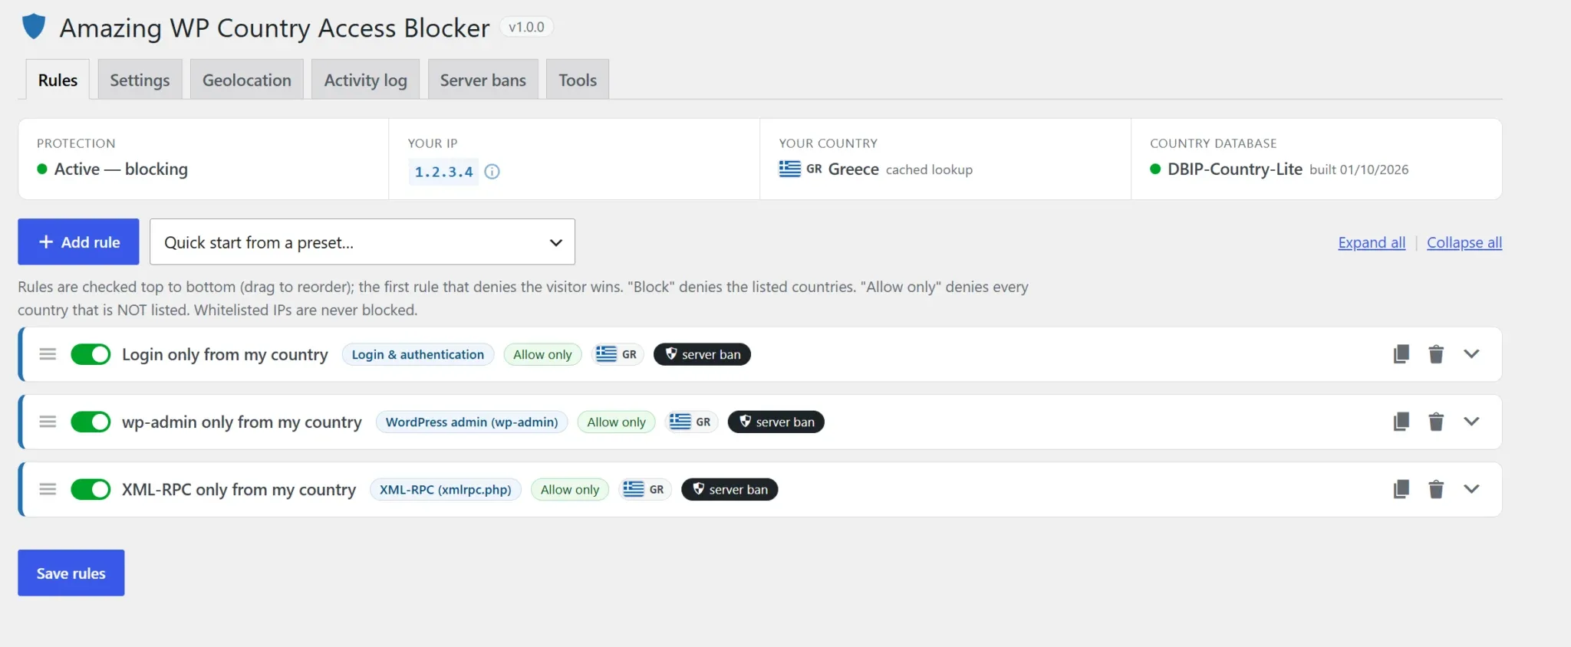Image resolution: width=1571 pixels, height=647 pixels.
Task: Delete the wp-admin only from my country rule
Action: coord(1436,422)
